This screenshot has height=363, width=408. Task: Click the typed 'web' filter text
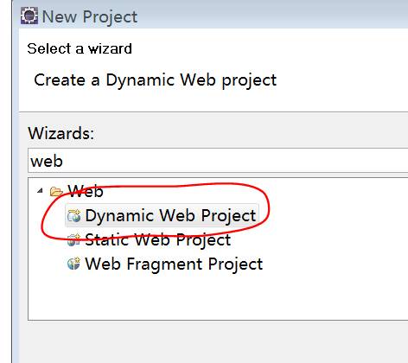(x=47, y=161)
